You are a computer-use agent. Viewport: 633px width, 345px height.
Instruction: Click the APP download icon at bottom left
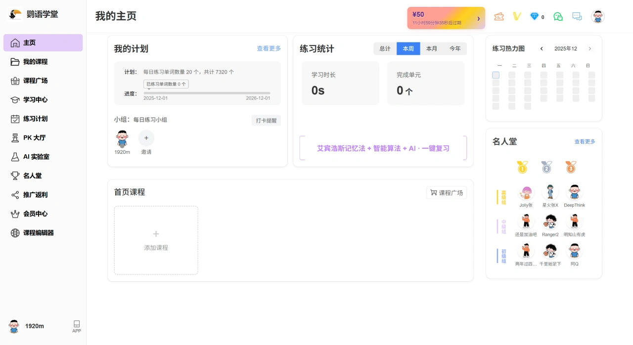[x=77, y=326]
